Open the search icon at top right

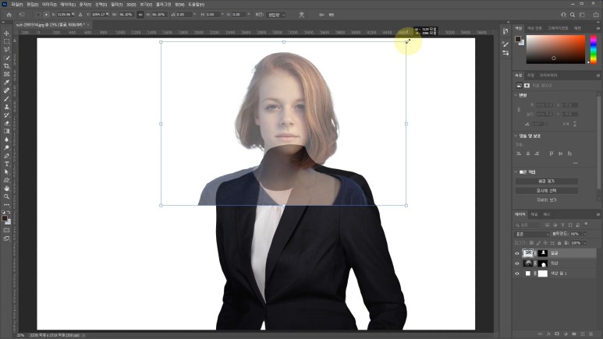573,15
